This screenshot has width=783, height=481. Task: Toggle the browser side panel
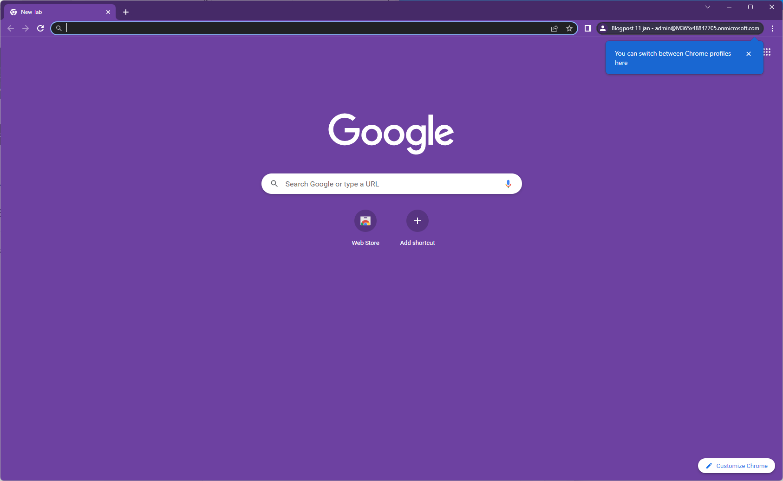coord(588,28)
